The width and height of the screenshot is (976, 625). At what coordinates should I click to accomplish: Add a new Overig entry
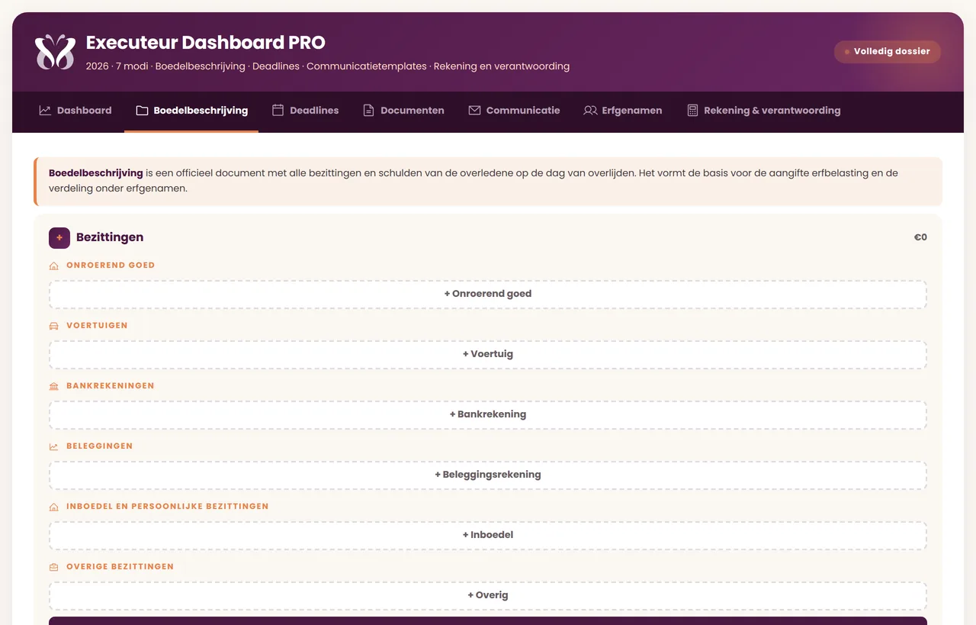pos(488,595)
